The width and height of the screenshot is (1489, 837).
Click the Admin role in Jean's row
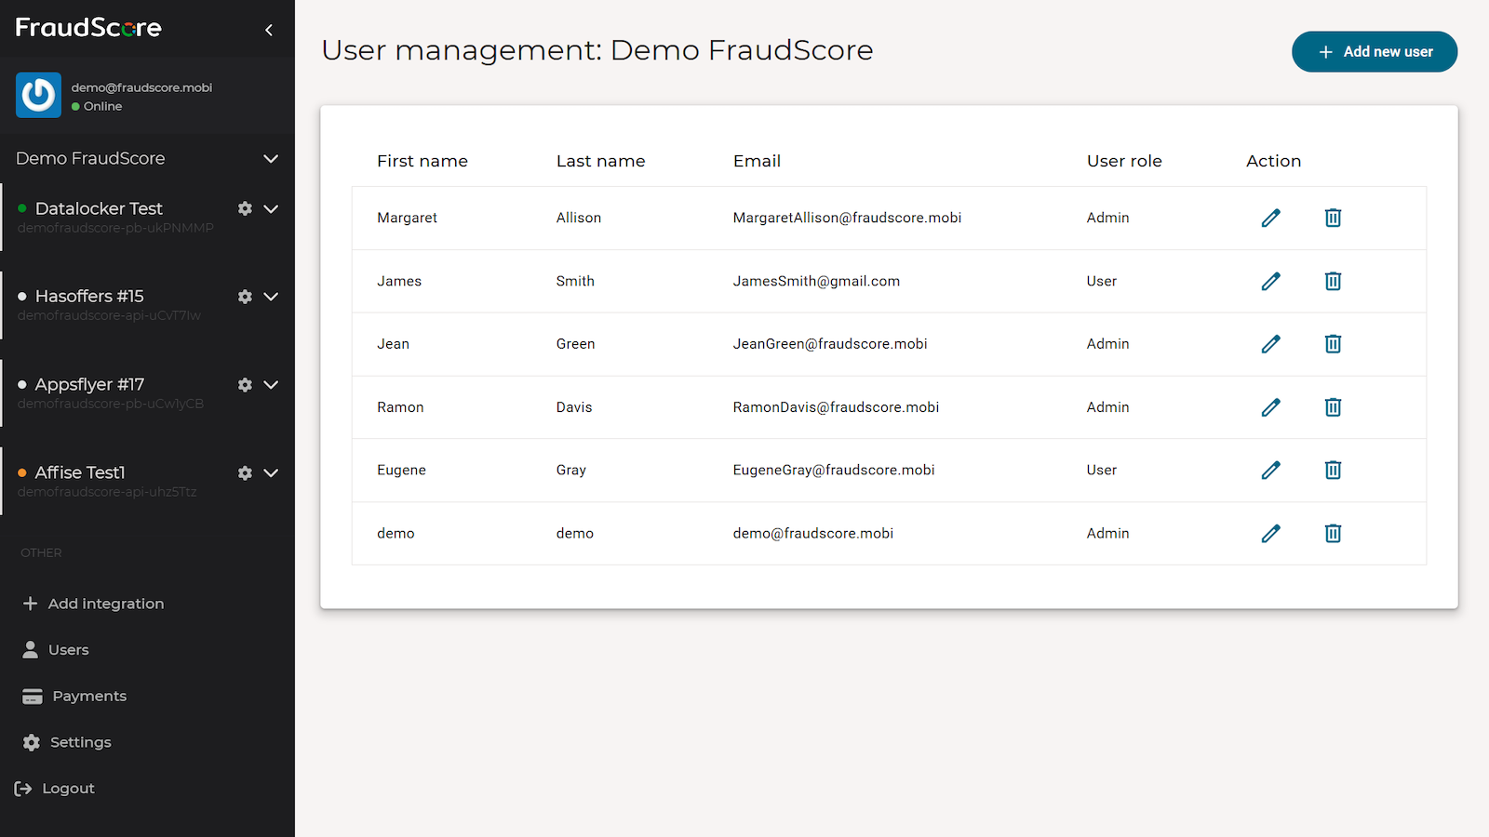tap(1107, 344)
